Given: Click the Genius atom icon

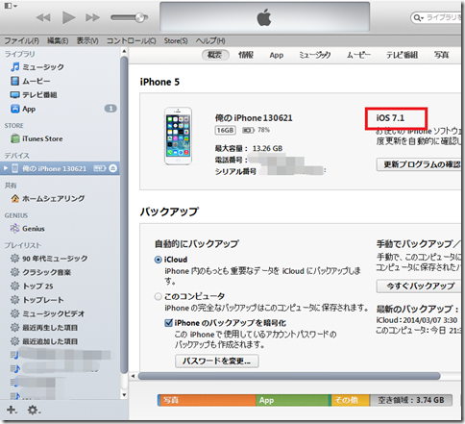Looking at the screenshot, I should 14,229.
